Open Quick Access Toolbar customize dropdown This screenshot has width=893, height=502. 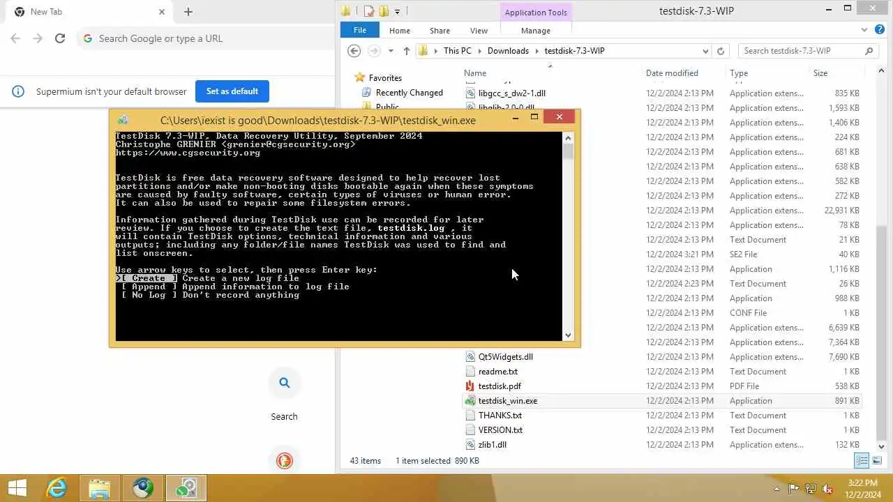point(397,11)
